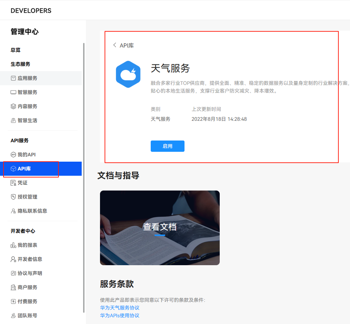Open 智慧服务 in the sidebar
The height and width of the screenshot is (324, 350).
point(41,92)
